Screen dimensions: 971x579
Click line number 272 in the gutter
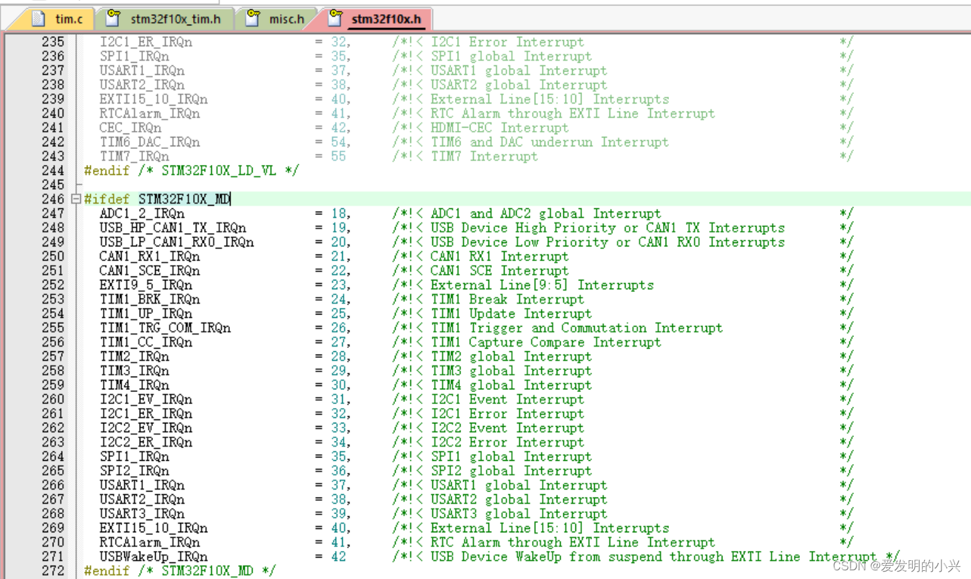tap(53, 571)
